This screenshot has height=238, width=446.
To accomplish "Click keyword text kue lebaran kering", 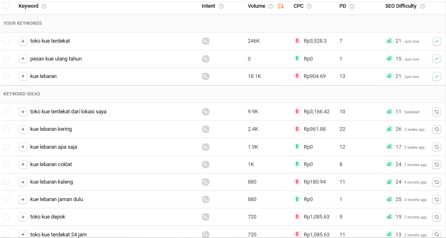I will (51, 129).
